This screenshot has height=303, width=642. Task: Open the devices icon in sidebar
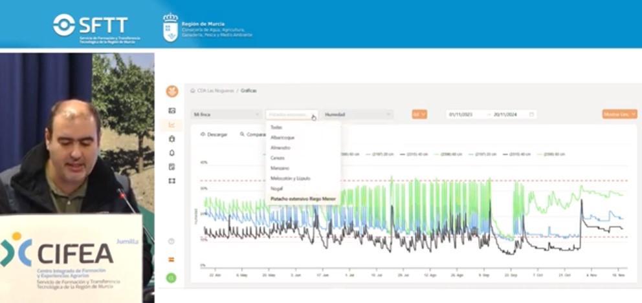tap(172, 139)
